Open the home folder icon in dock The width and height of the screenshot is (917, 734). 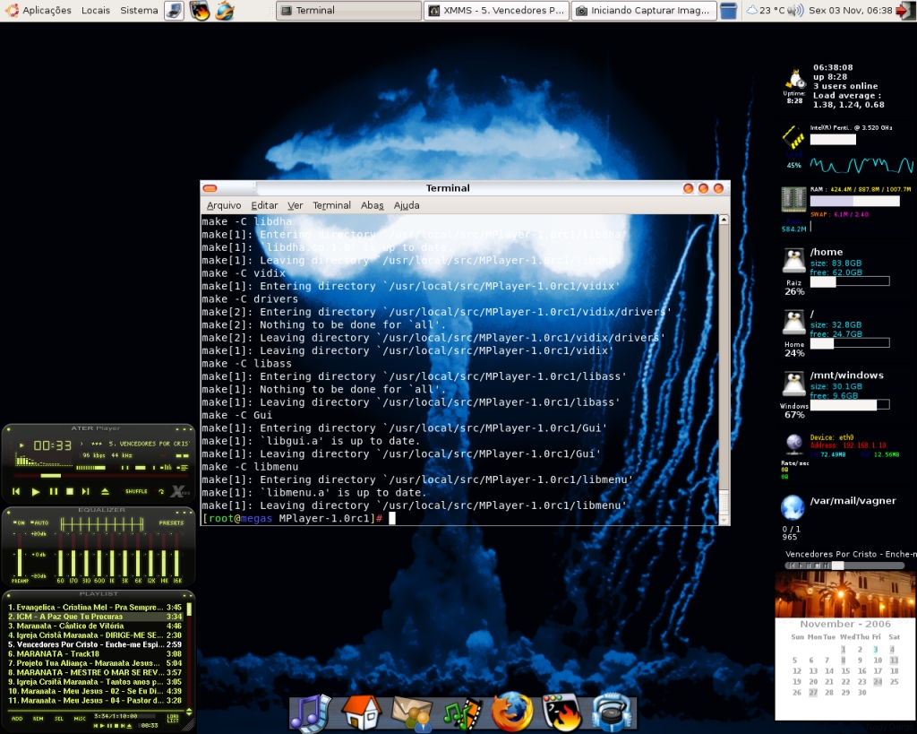tap(361, 712)
